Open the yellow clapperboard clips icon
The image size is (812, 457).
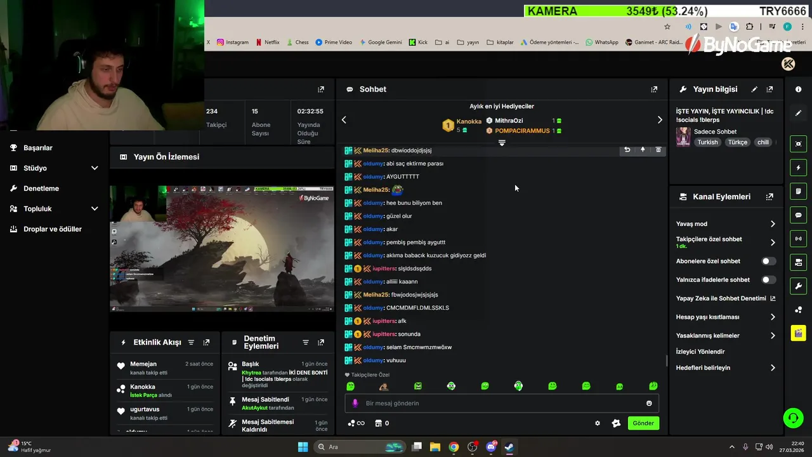(798, 333)
